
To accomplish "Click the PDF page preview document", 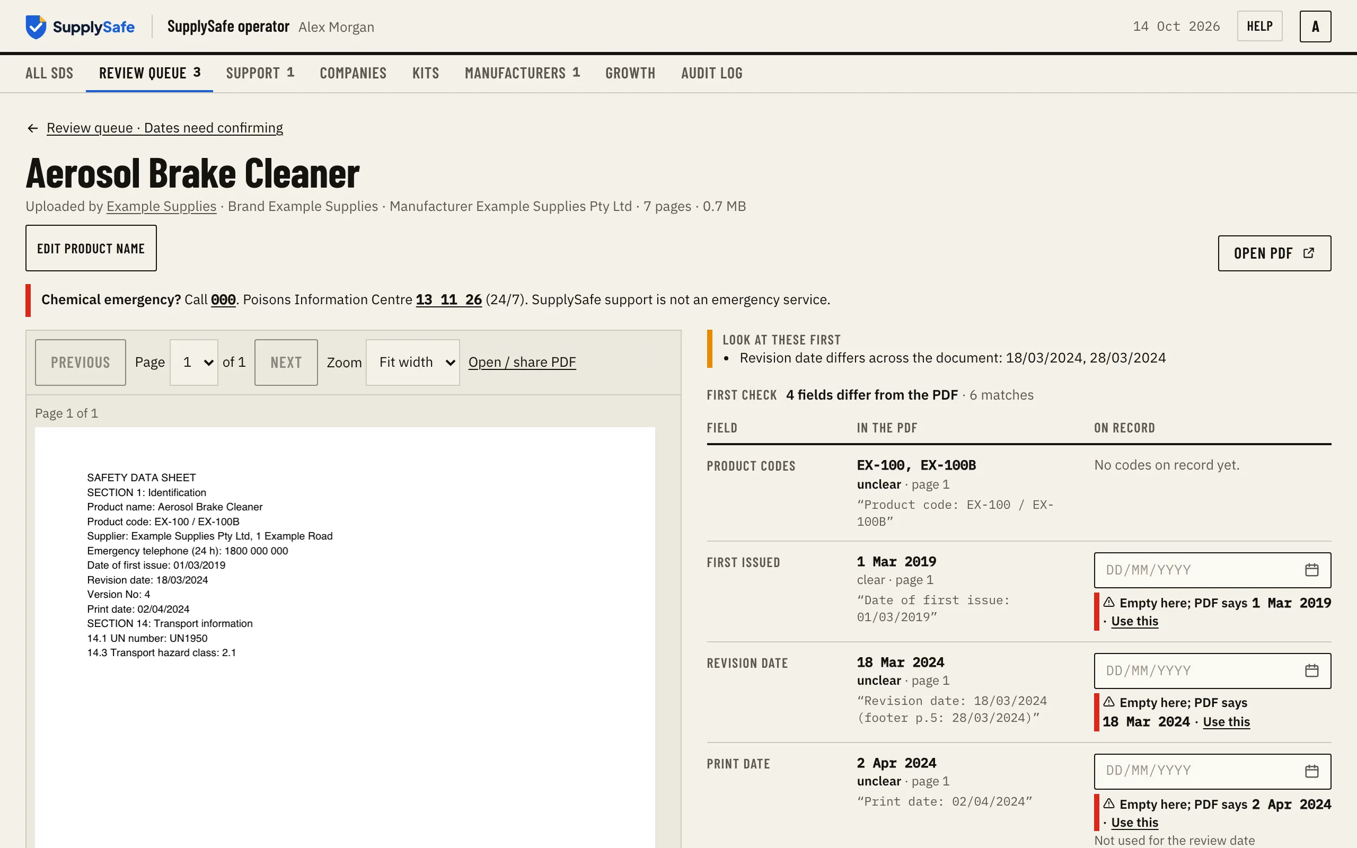I will (x=345, y=638).
